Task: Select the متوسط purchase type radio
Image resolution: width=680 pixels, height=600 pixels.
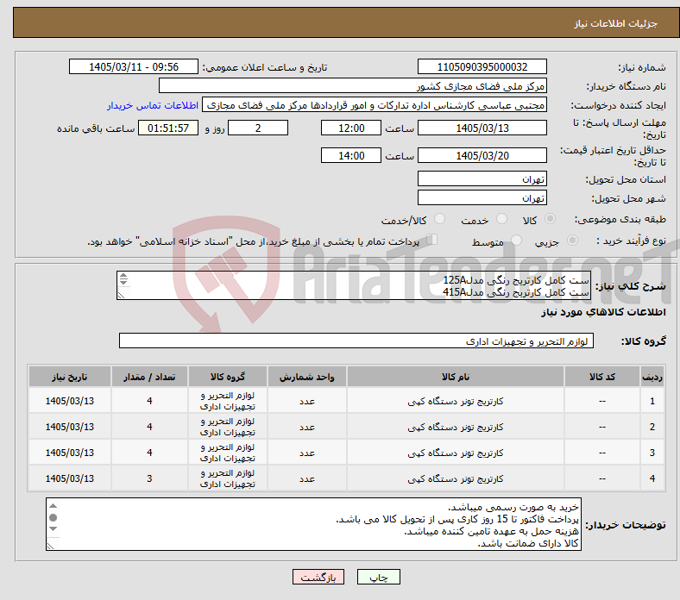Action: coord(517,241)
